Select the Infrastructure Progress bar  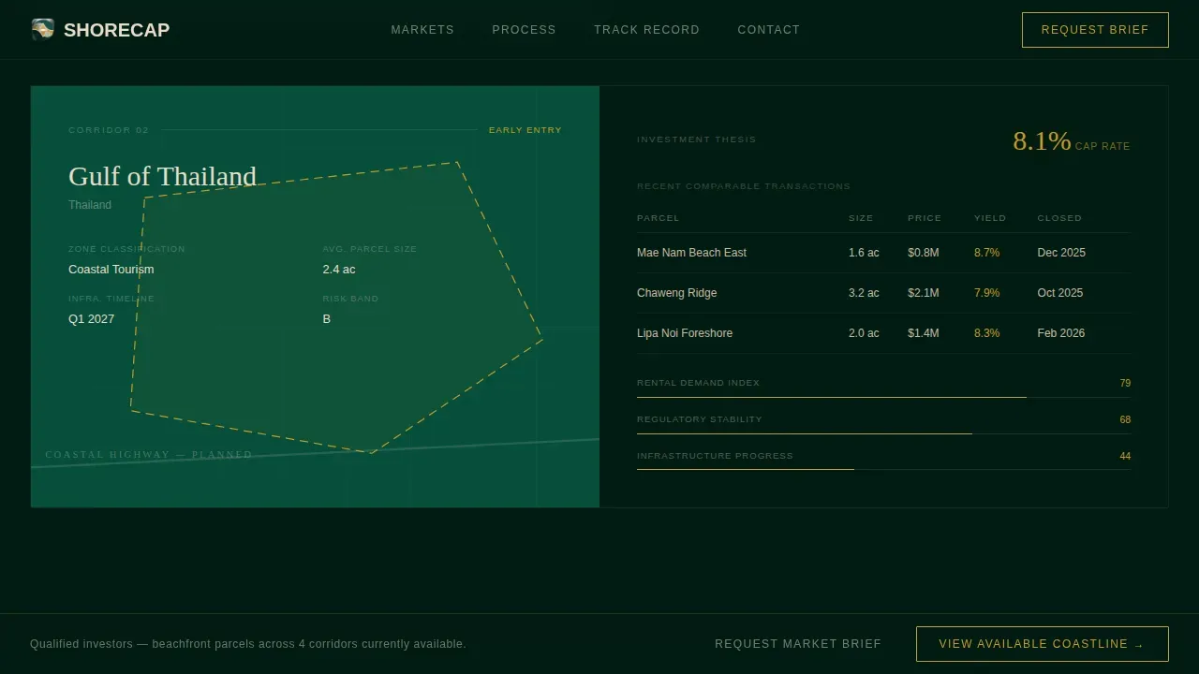click(883, 469)
